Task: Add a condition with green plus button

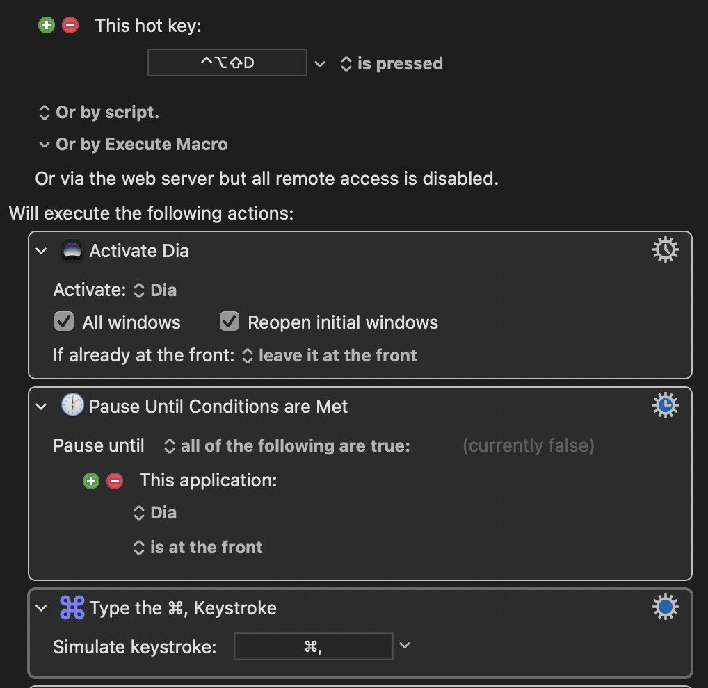Action: click(90, 481)
